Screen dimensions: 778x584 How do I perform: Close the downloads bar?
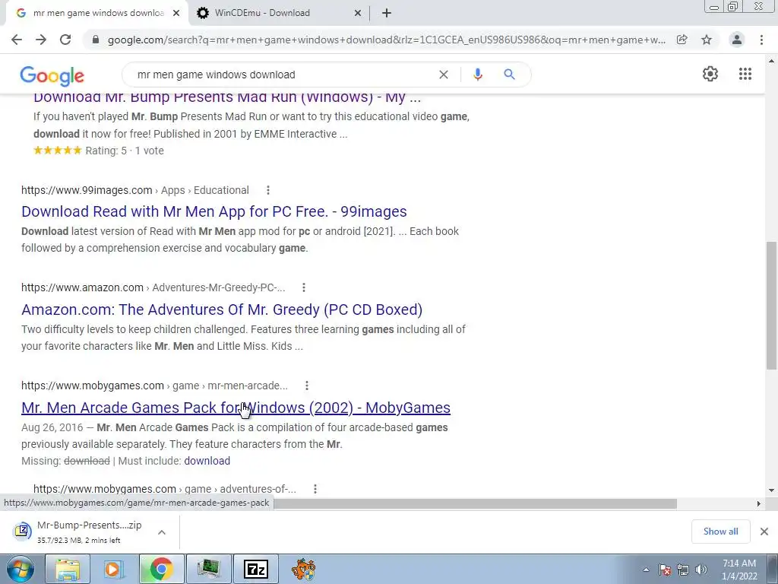764,532
